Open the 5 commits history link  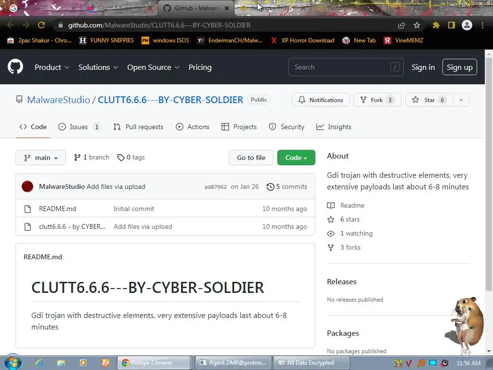coord(287,187)
